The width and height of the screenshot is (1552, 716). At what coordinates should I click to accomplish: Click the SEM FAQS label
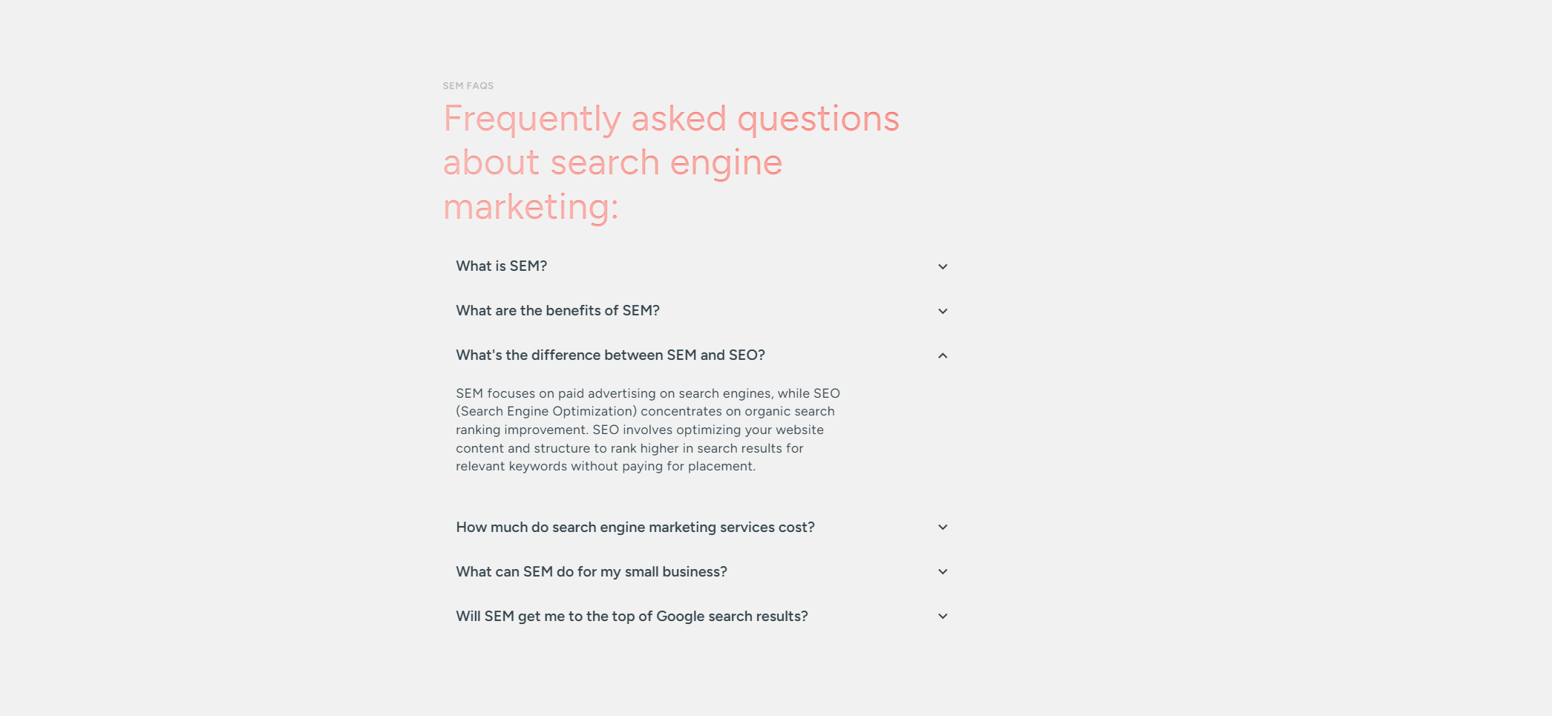tap(468, 86)
